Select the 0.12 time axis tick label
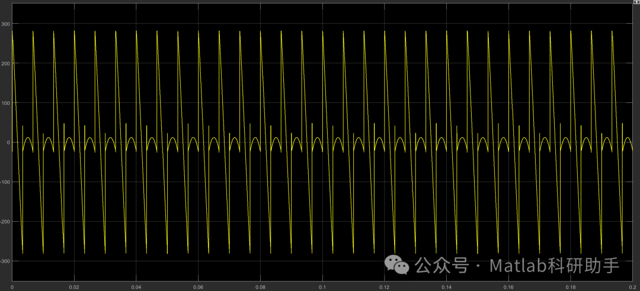Viewport: 640px width, 291px height. pyautogui.click(x=384, y=287)
